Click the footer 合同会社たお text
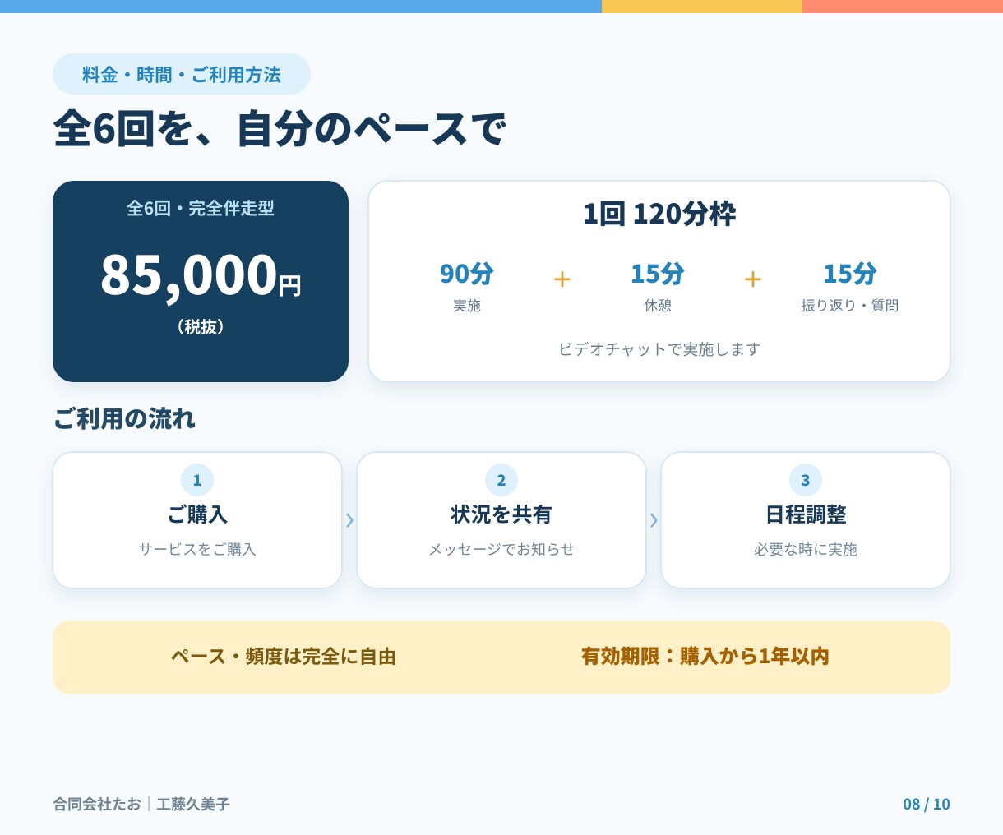 [97, 804]
